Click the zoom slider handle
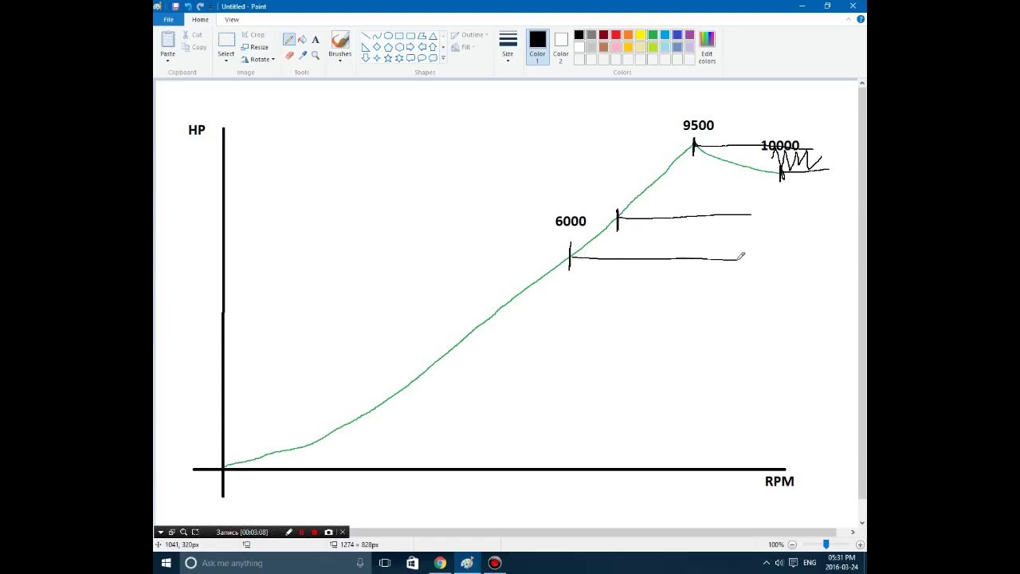The width and height of the screenshot is (1020, 574). coord(826,545)
